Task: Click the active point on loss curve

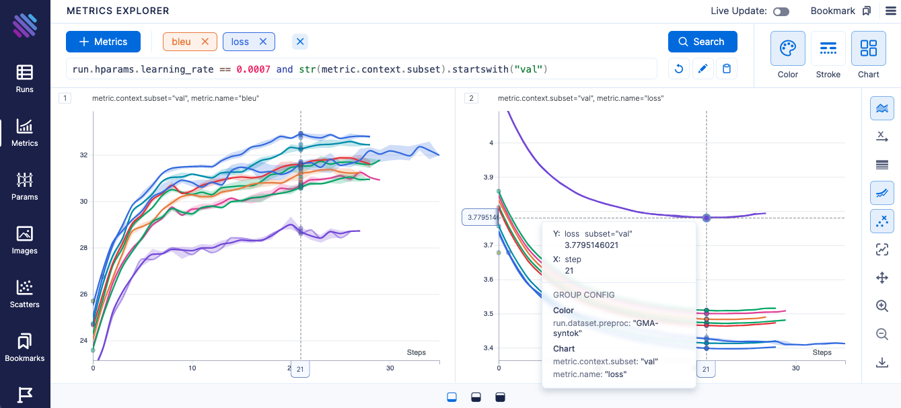Action: 707,218
